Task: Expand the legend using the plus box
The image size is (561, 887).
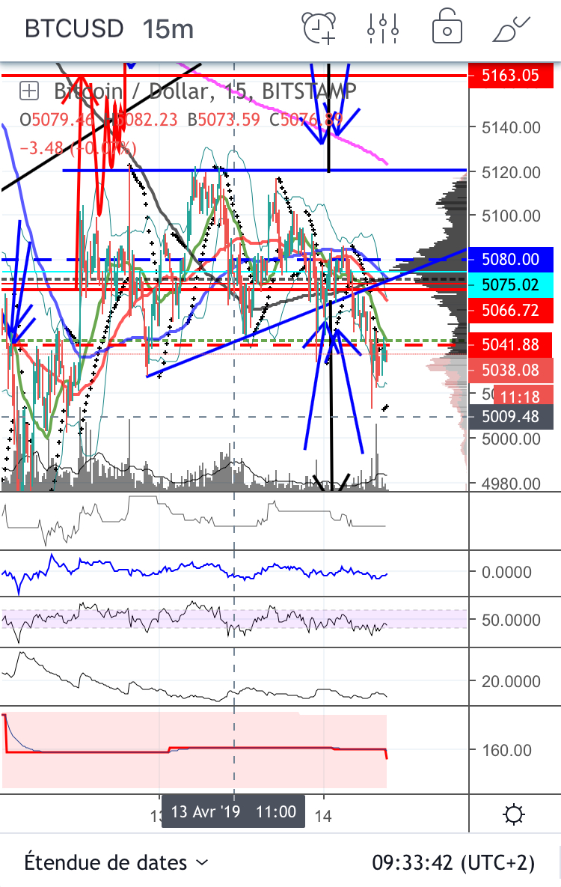Action: 29,91
